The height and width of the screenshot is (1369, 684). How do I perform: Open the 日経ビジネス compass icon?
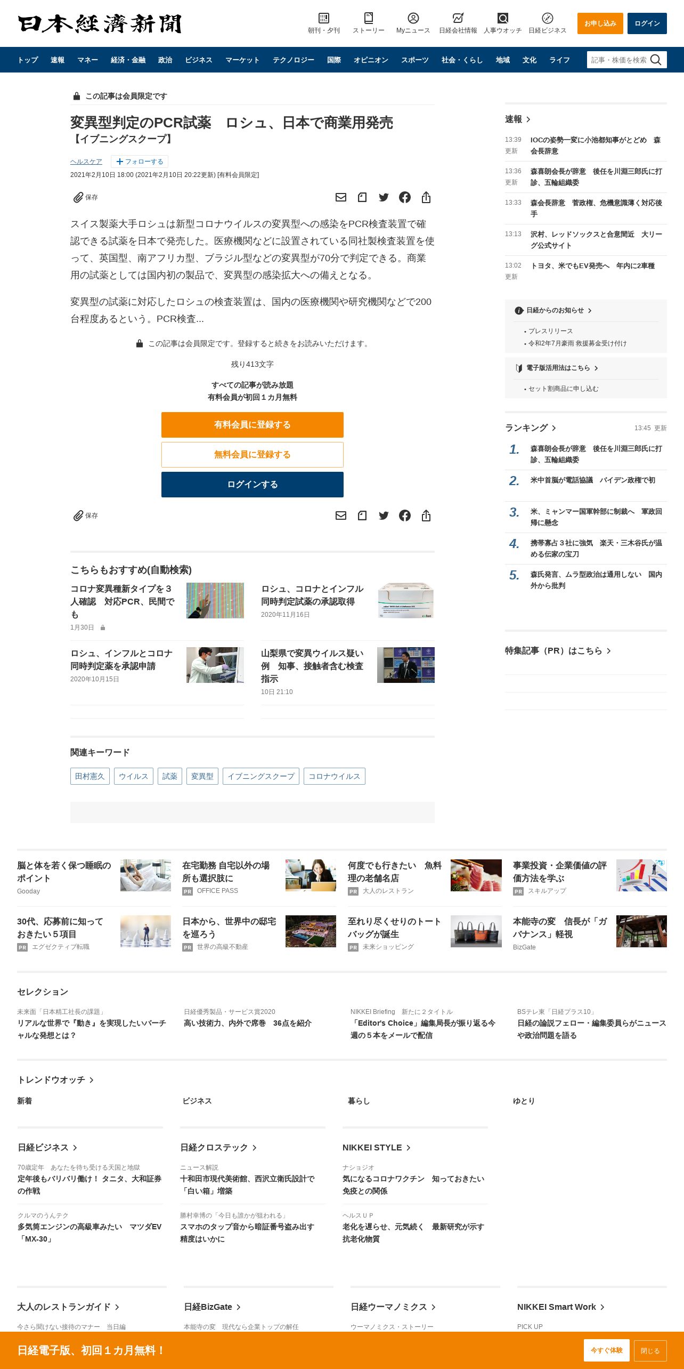[547, 18]
